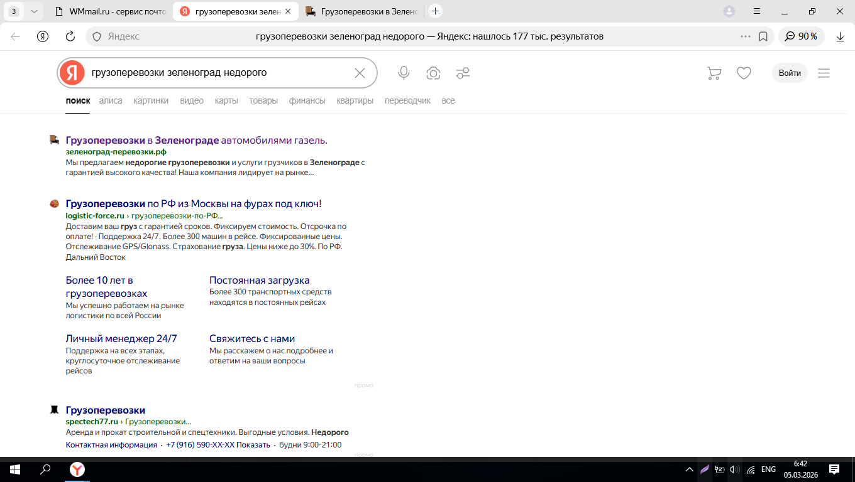Open the Windows Start menu

pyautogui.click(x=14, y=469)
